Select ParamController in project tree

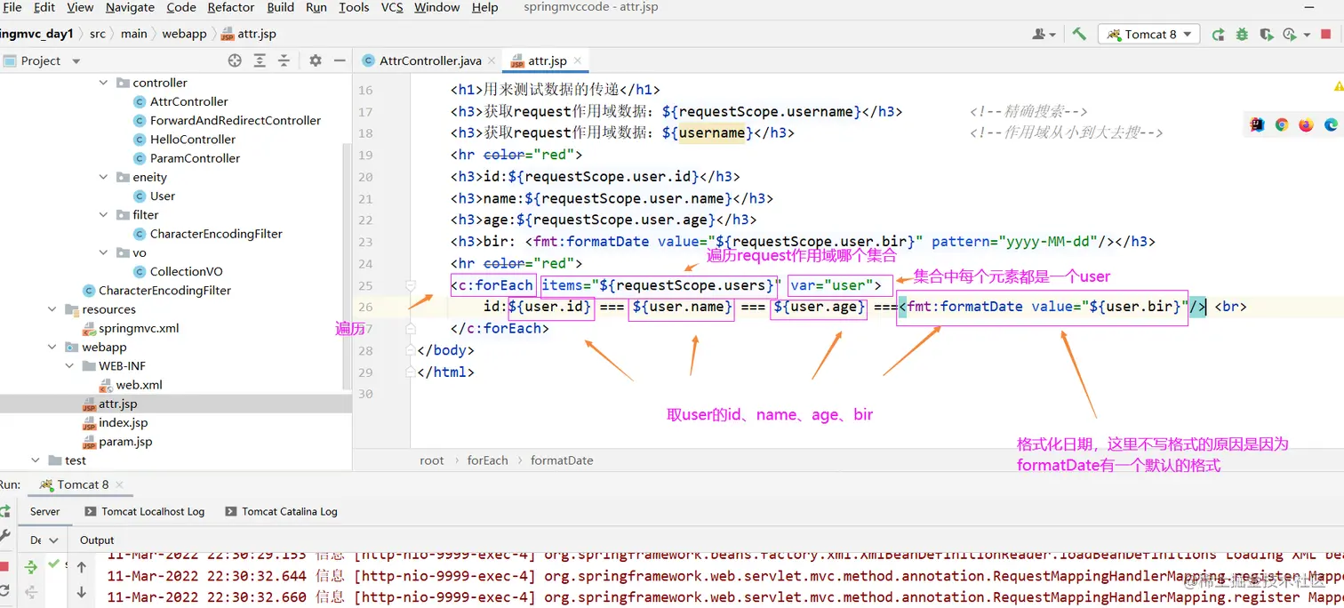(x=195, y=158)
